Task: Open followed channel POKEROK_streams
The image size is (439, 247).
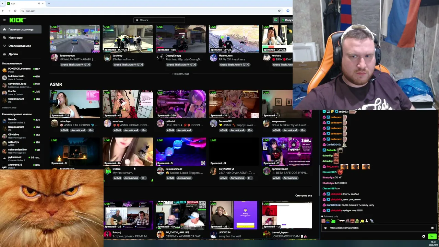Action: point(21,70)
